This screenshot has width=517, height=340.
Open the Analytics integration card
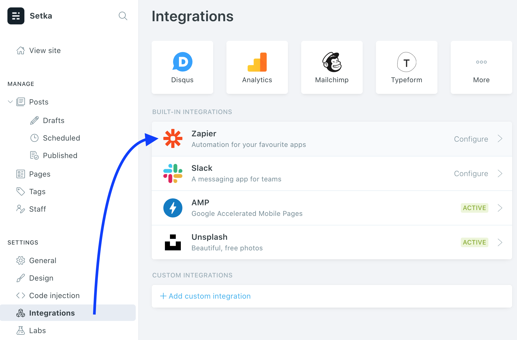[257, 67]
